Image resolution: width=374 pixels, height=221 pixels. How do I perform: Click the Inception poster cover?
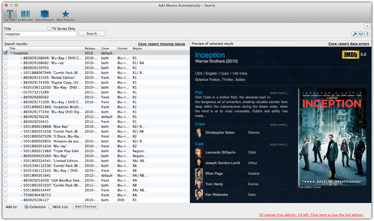click(332, 137)
